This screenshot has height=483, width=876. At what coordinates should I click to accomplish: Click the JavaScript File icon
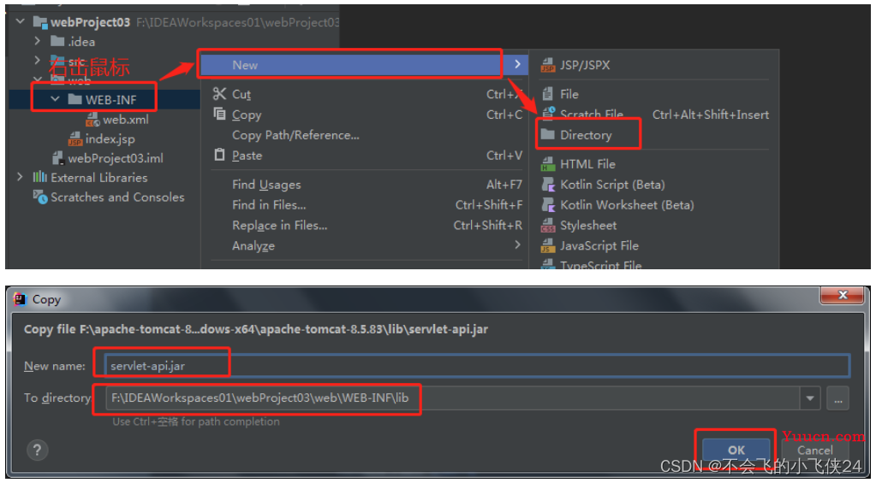tap(547, 246)
